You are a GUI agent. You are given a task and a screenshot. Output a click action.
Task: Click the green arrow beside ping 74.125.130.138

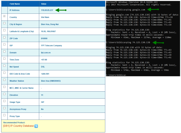[x=158, y=43]
